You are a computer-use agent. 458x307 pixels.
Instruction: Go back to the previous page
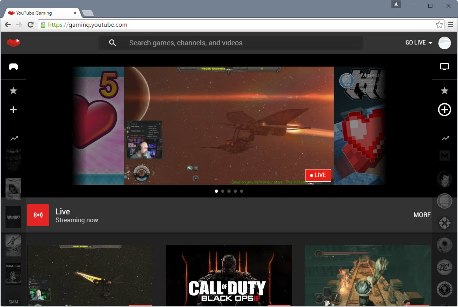click(8, 25)
